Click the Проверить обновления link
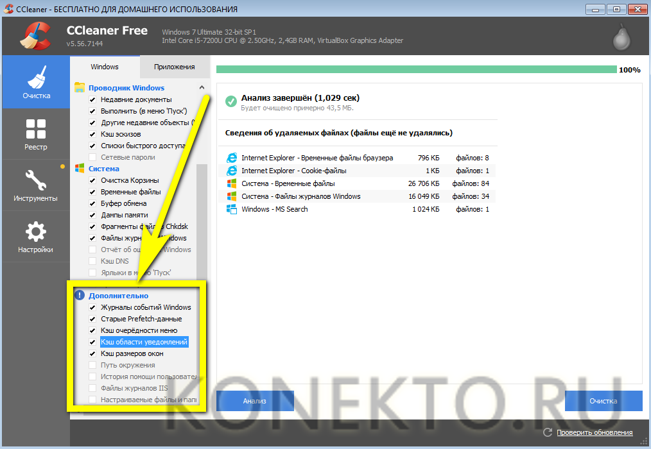Screen dimensions: 651x449 (595, 432)
